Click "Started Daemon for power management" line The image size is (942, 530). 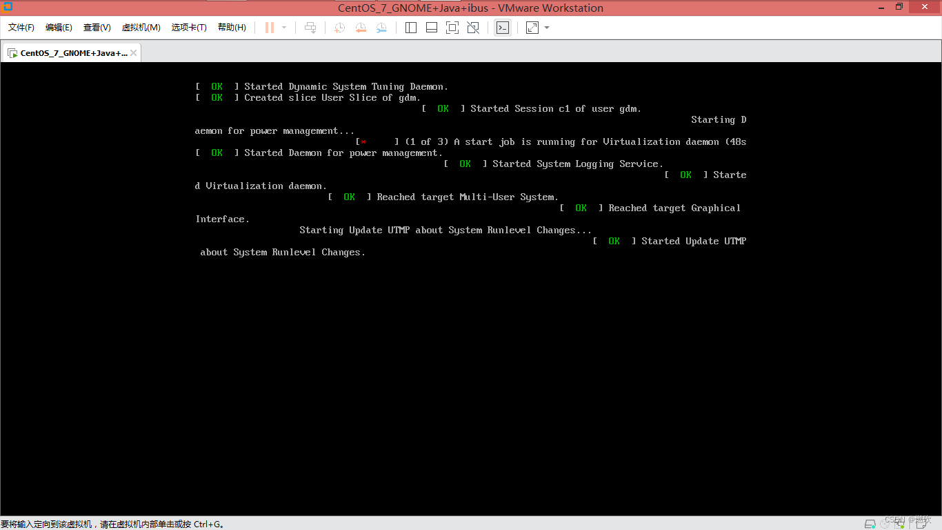[x=319, y=153]
